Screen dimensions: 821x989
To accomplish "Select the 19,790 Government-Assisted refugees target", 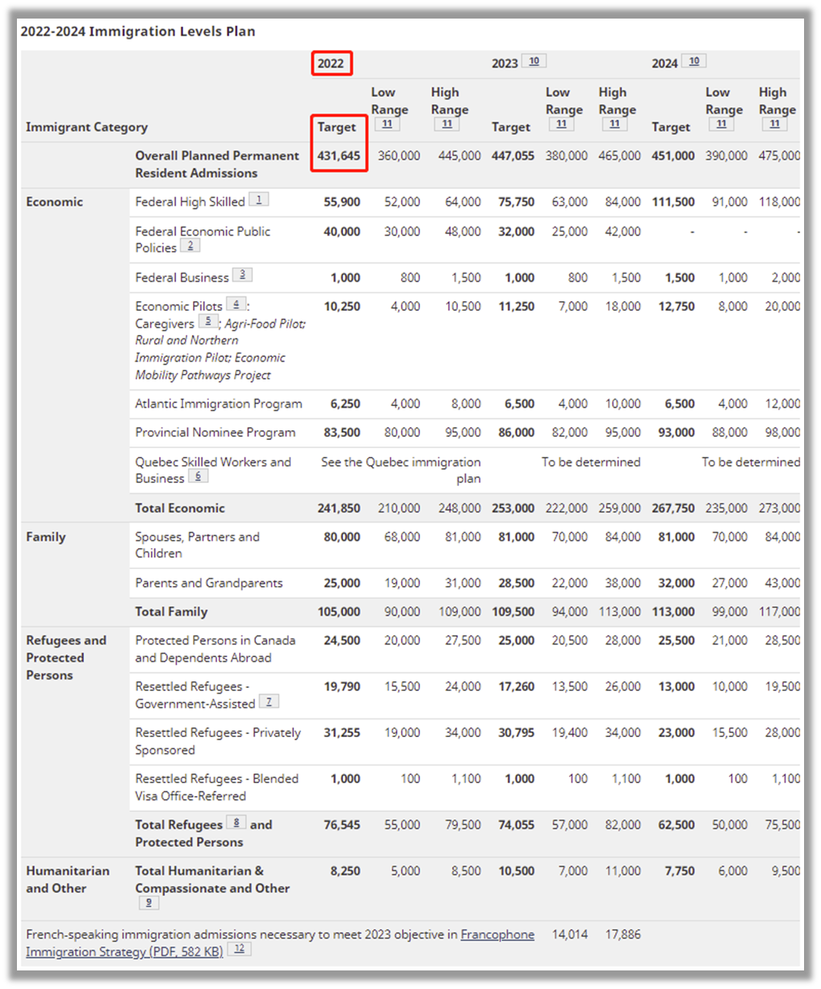I will pyautogui.click(x=342, y=687).
